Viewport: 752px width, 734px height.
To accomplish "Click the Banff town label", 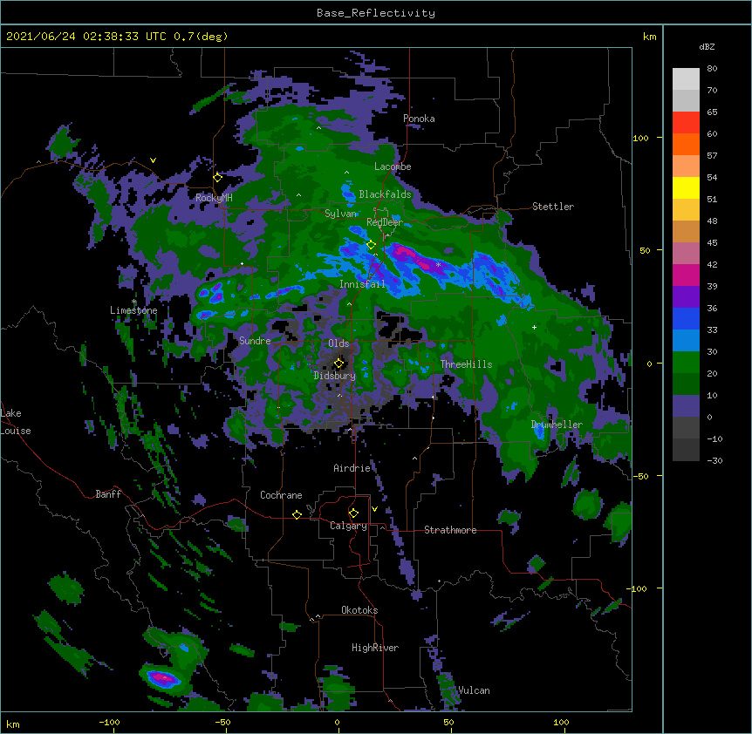I will 108,494.
